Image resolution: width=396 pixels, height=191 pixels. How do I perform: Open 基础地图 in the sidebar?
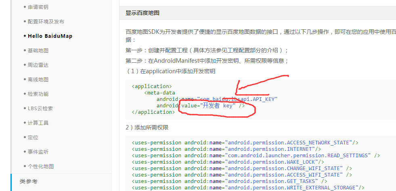coord(38,51)
